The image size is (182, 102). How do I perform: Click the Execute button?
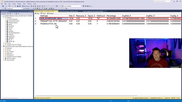point(26,8)
